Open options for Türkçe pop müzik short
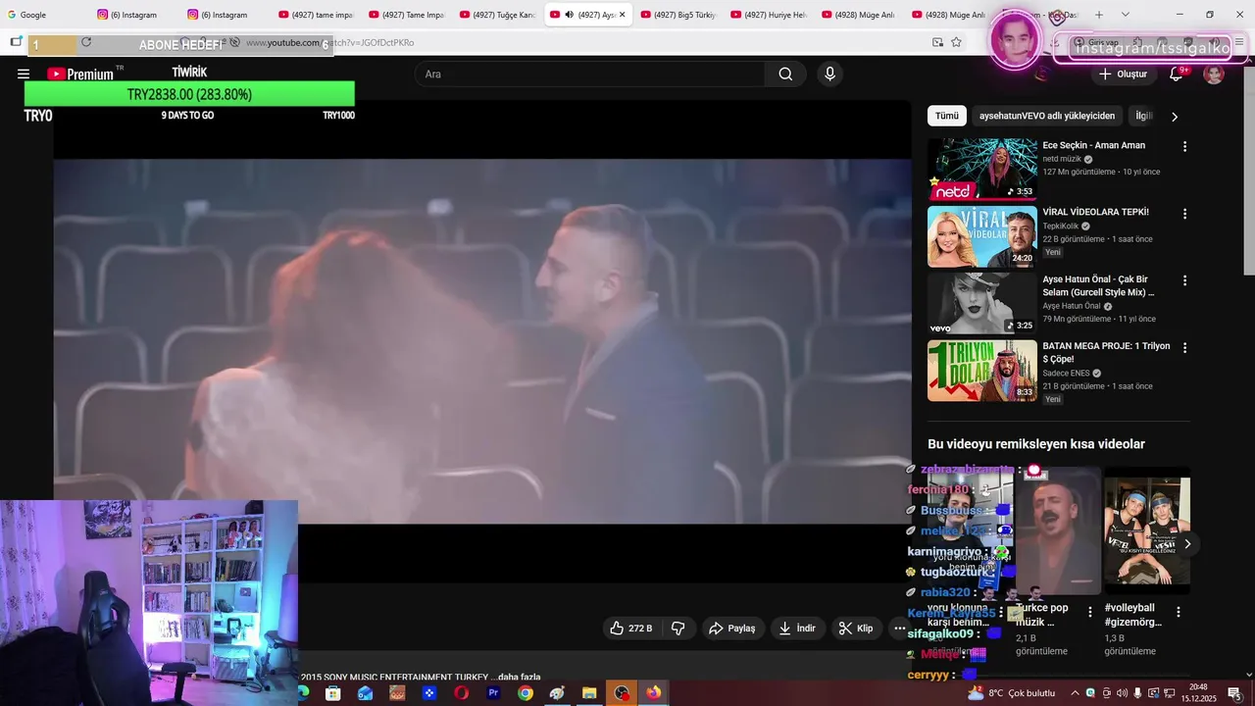This screenshot has height=706, width=1255. [x=1089, y=612]
